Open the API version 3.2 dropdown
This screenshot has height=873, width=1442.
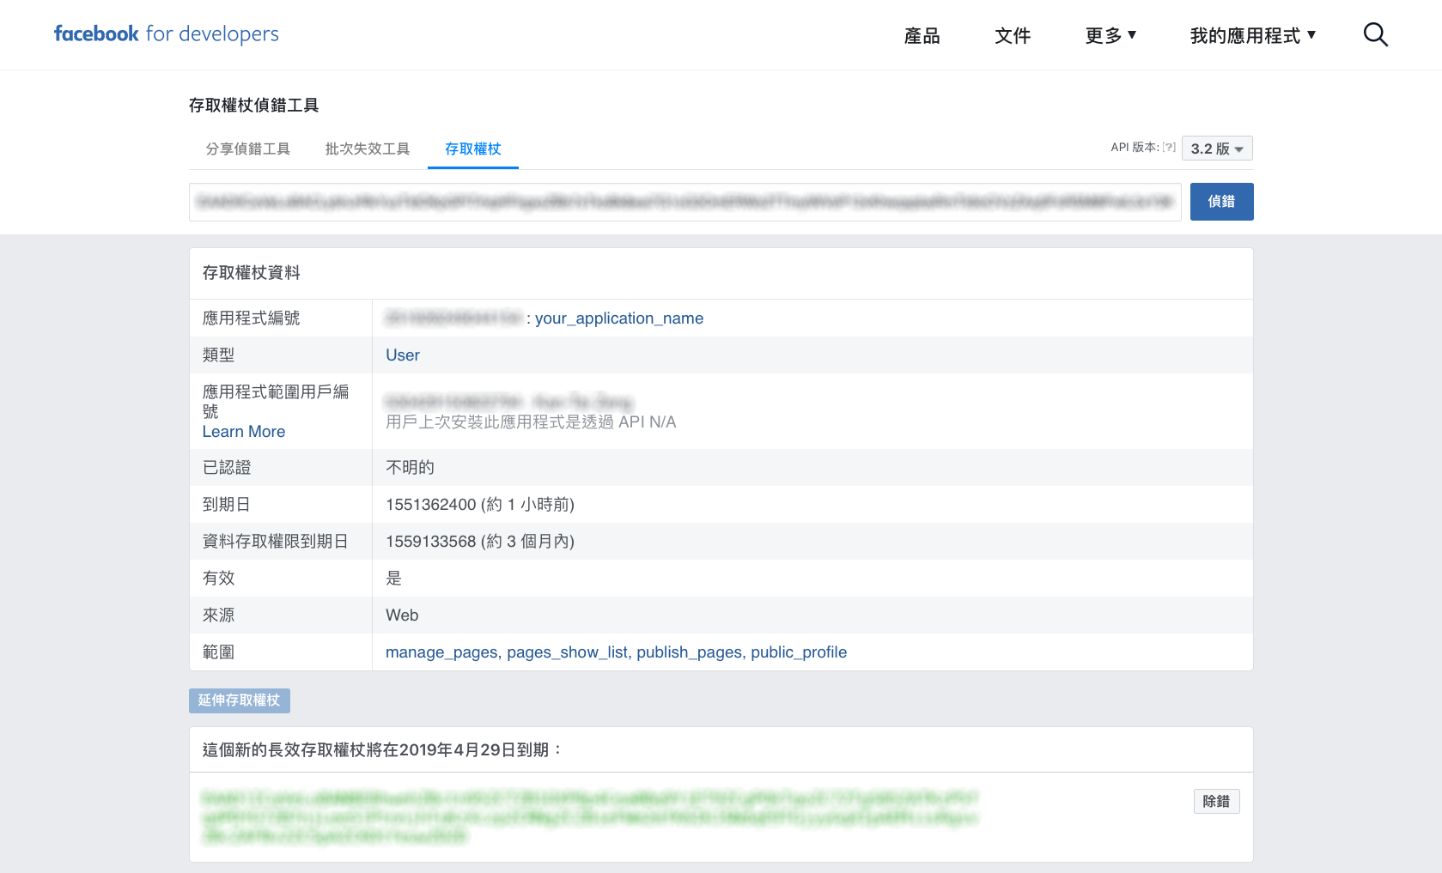pyautogui.click(x=1217, y=149)
